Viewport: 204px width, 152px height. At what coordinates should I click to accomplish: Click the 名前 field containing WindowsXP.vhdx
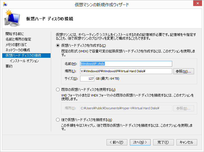(x=126, y=64)
